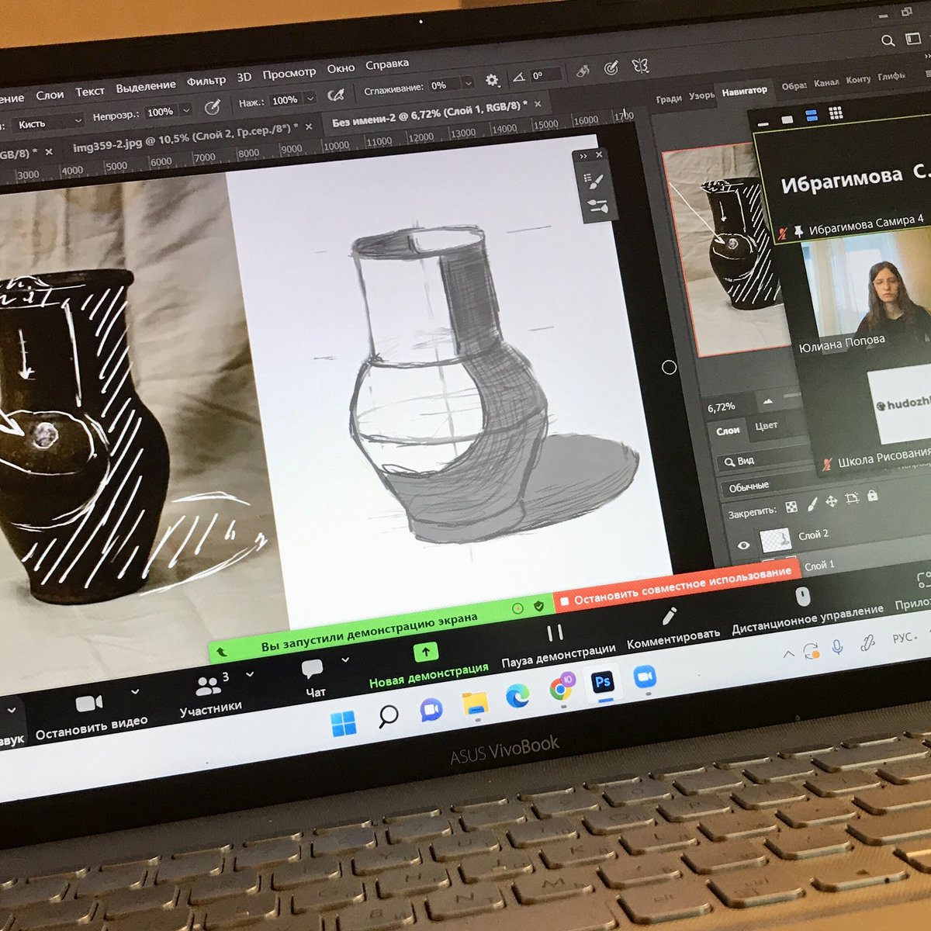Switch to the Конту panel tab
The height and width of the screenshot is (931, 931).
point(858,78)
